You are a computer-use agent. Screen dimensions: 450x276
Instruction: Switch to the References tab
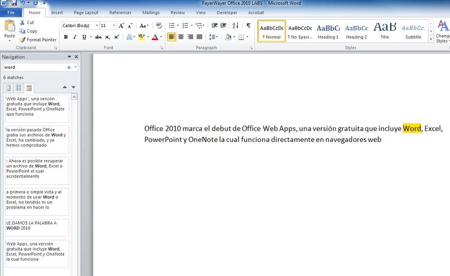coord(120,12)
